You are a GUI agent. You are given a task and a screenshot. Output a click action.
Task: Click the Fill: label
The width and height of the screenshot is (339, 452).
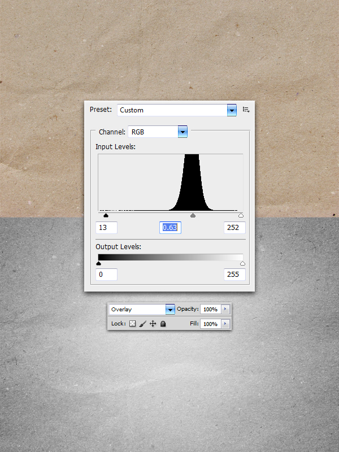point(194,323)
